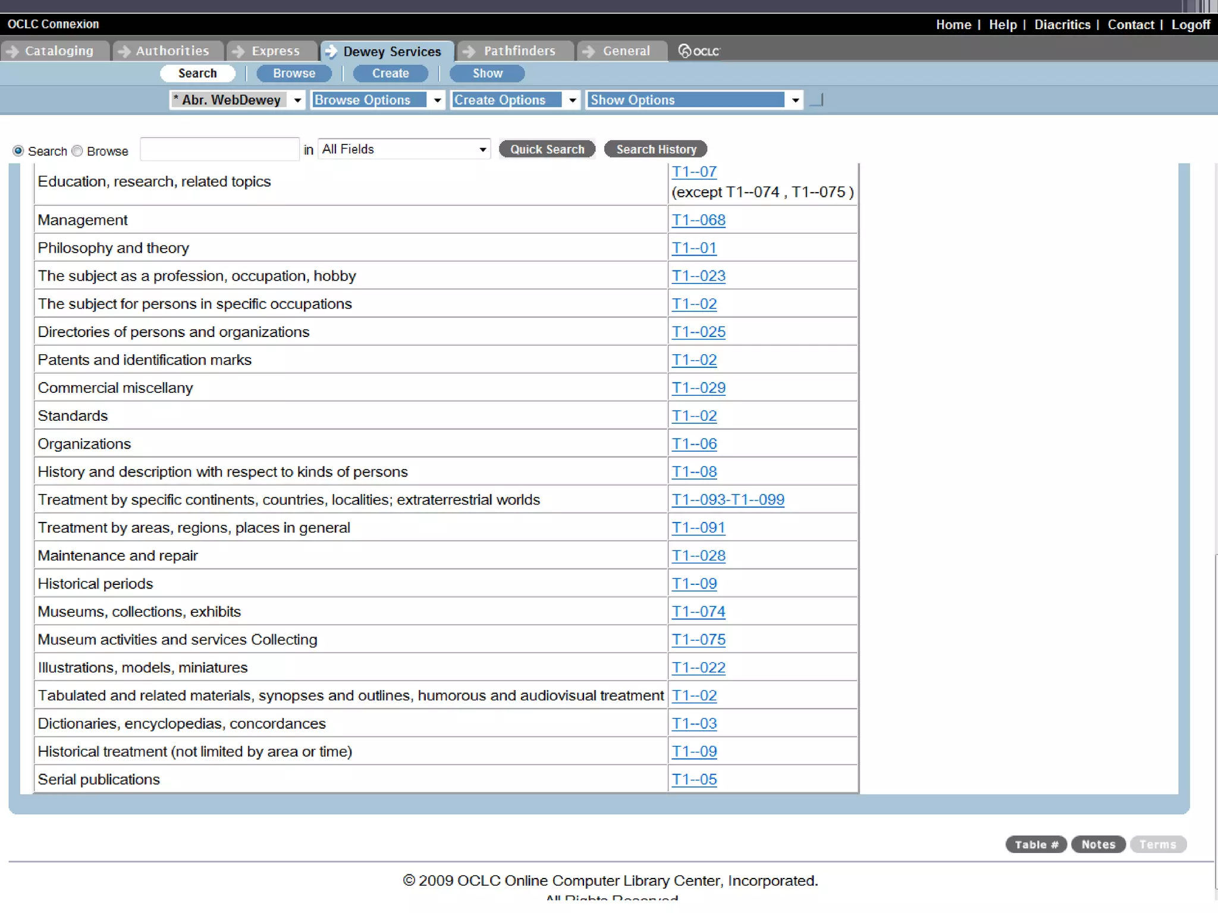Open the T1--068 Management link
Viewport: 1218px width, 913px height.
[698, 220]
